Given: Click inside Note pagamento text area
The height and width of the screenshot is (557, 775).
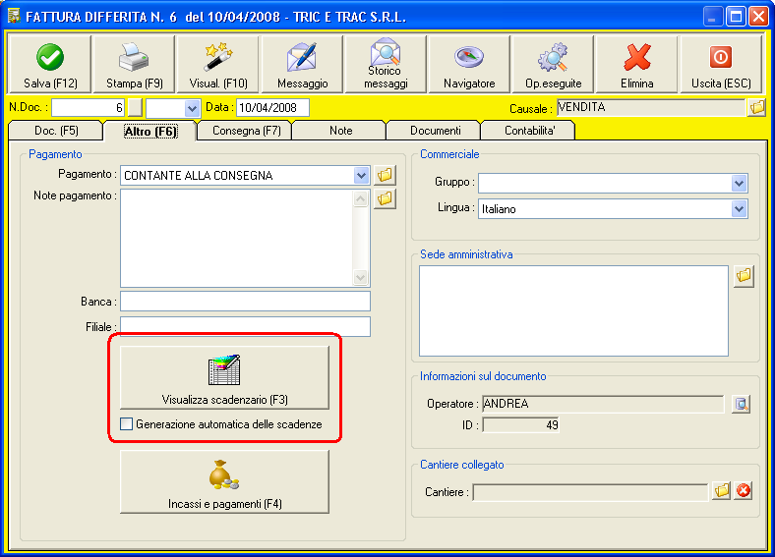Looking at the screenshot, I should [x=237, y=238].
